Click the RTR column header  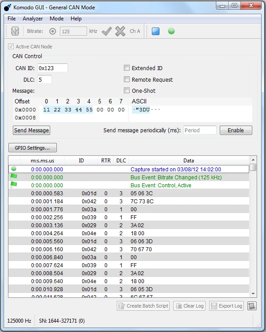pos(106,161)
